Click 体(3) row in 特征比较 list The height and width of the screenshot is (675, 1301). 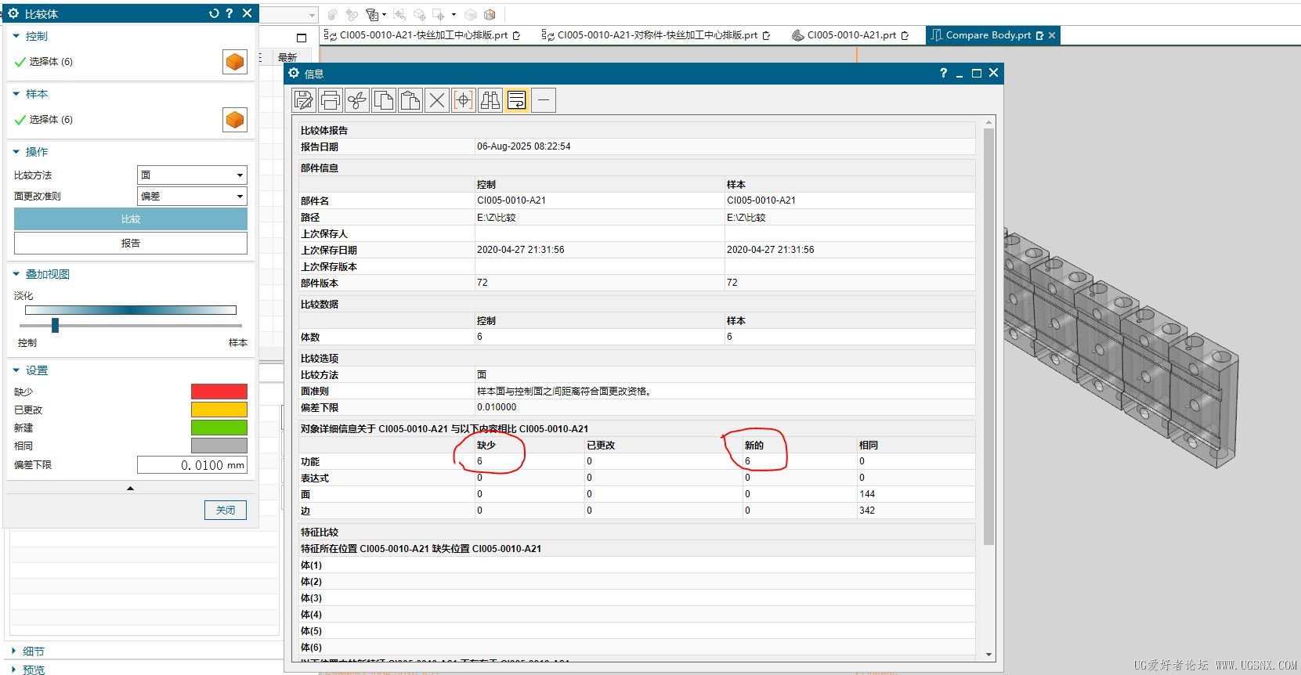click(636, 598)
